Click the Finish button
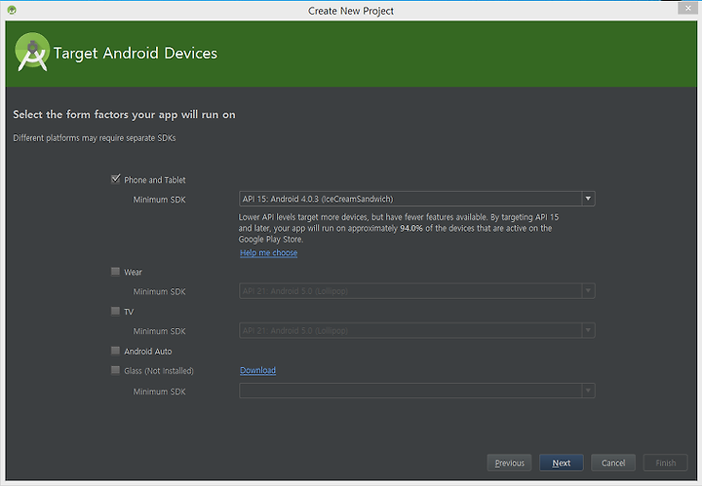Screen dimensions: 702x486 pyautogui.click(x=665, y=463)
